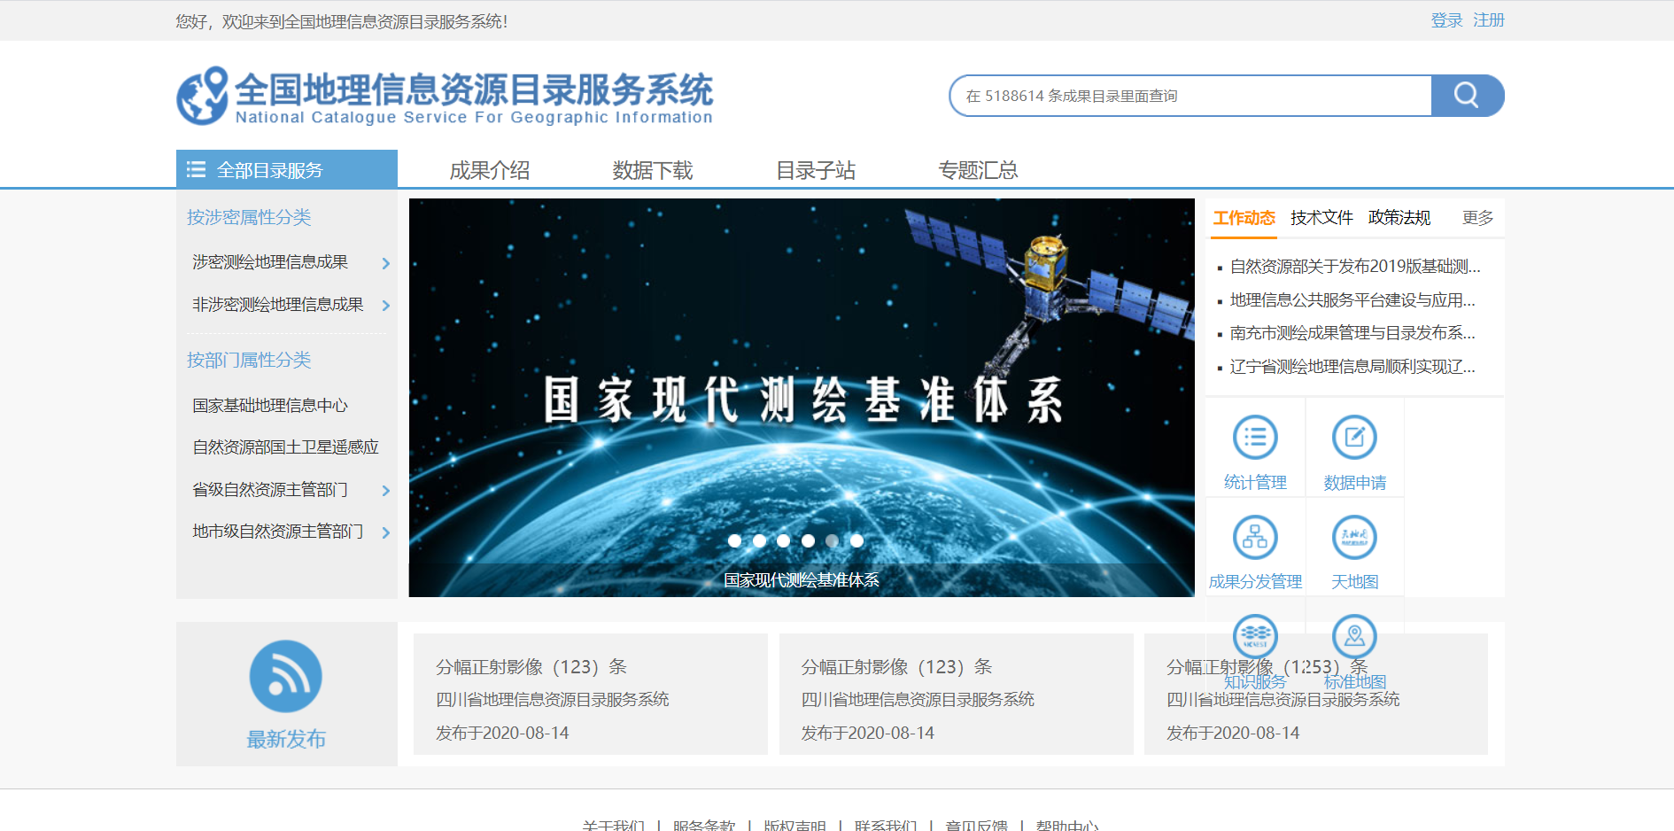Select the last carousel dot indicator

(856, 540)
